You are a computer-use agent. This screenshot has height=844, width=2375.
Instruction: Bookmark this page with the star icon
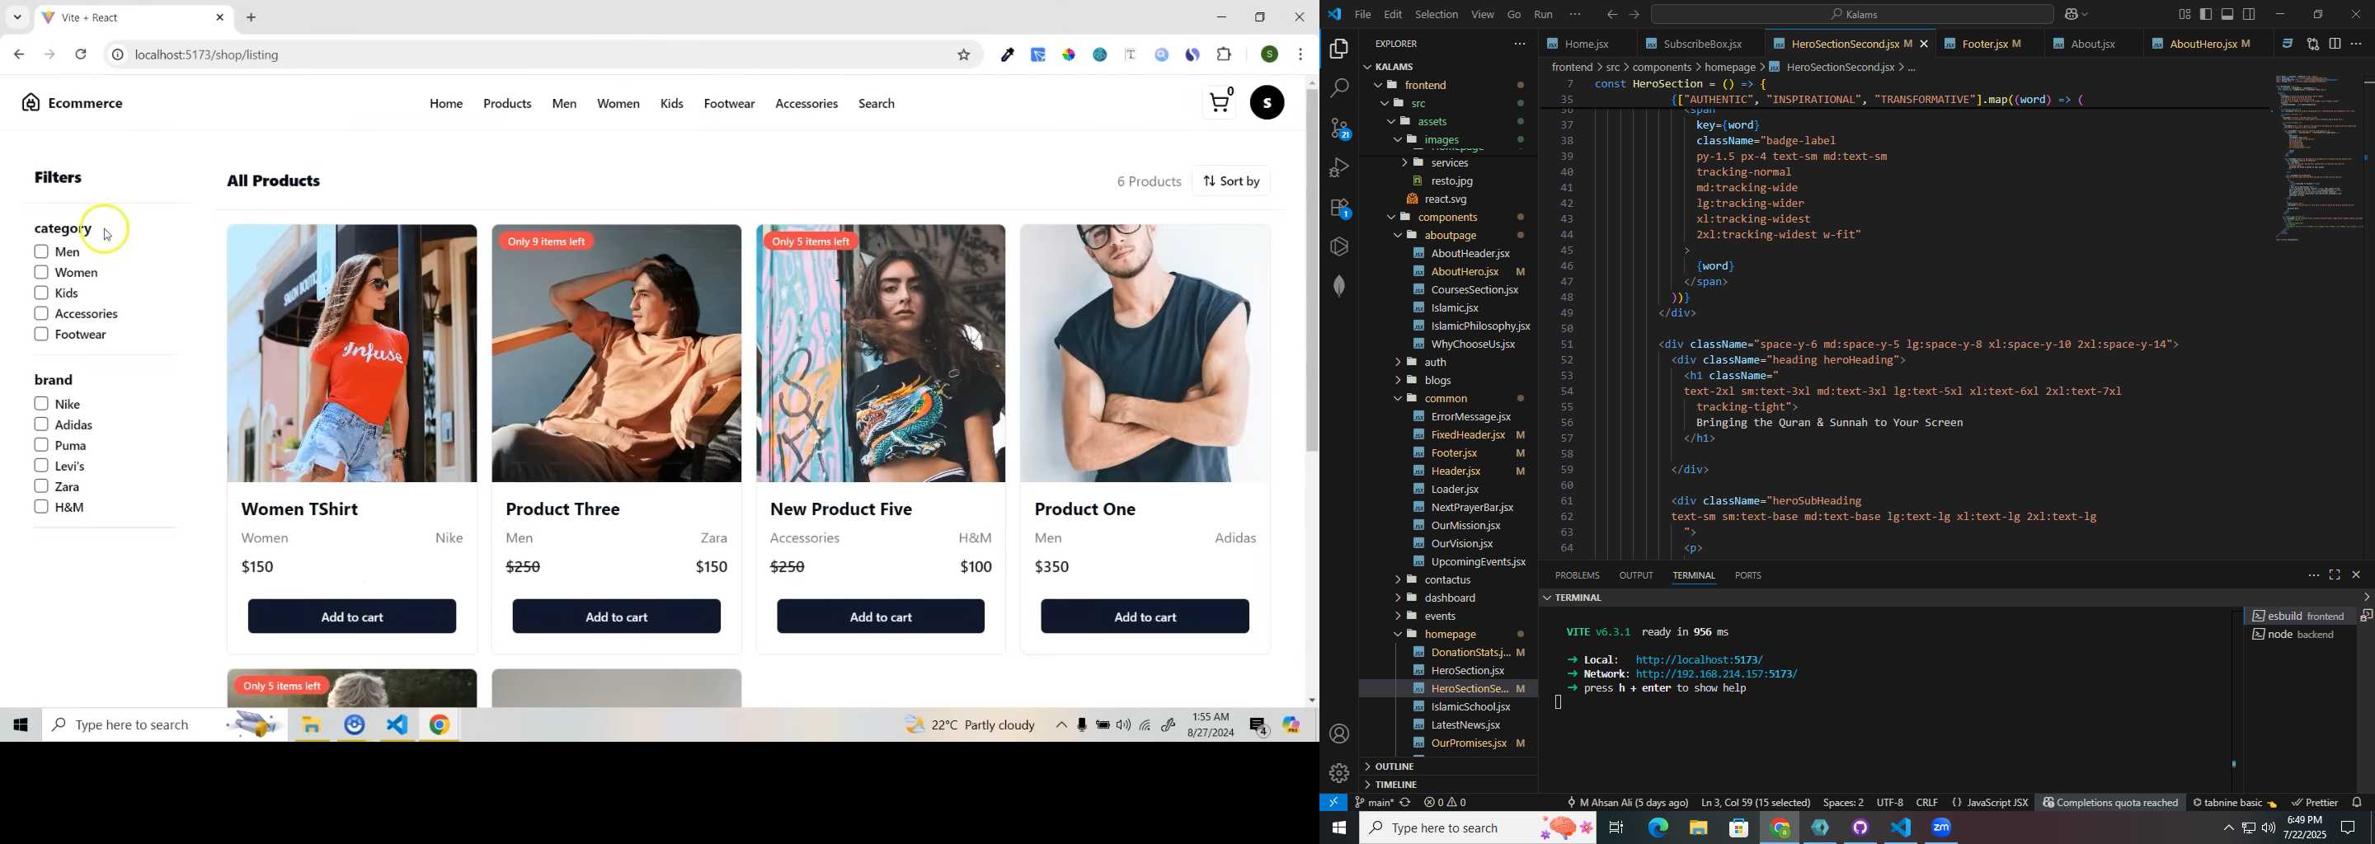[x=964, y=55]
